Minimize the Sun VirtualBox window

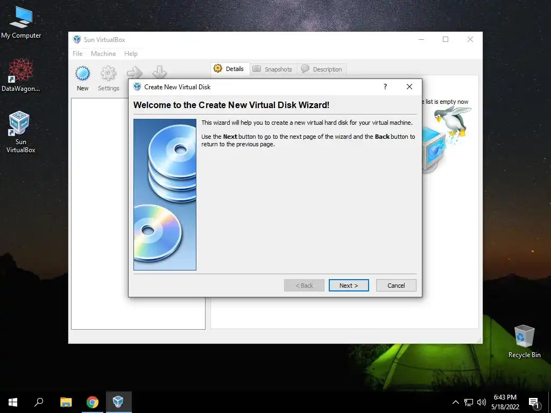point(421,39)
